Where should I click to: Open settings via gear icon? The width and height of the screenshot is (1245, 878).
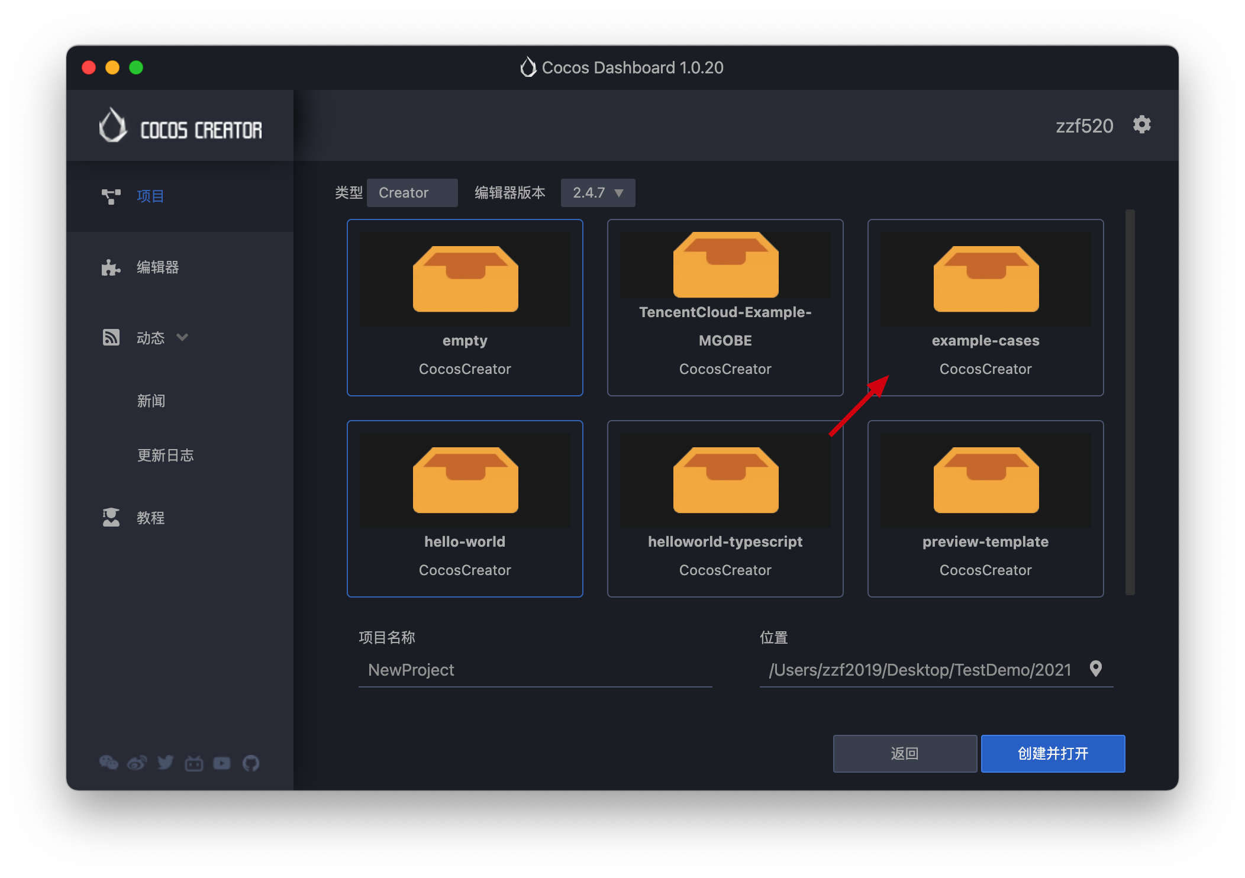click(x=1141, y=125)
